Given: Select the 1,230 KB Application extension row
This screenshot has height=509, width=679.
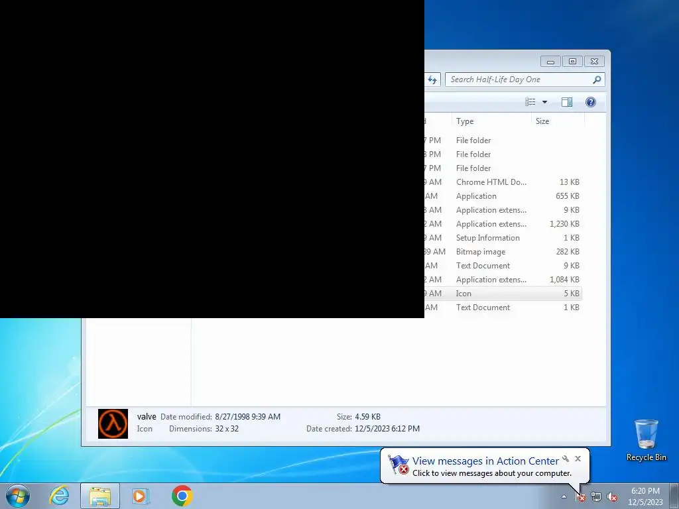Looking at the screenshot, I should (503, 224).
